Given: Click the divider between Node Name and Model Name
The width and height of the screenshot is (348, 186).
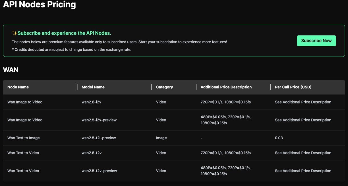Looking at the screenshot, I should coord(77,87).
